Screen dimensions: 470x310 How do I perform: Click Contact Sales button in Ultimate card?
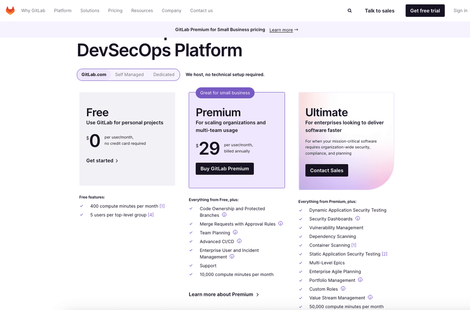click(327, 170)
